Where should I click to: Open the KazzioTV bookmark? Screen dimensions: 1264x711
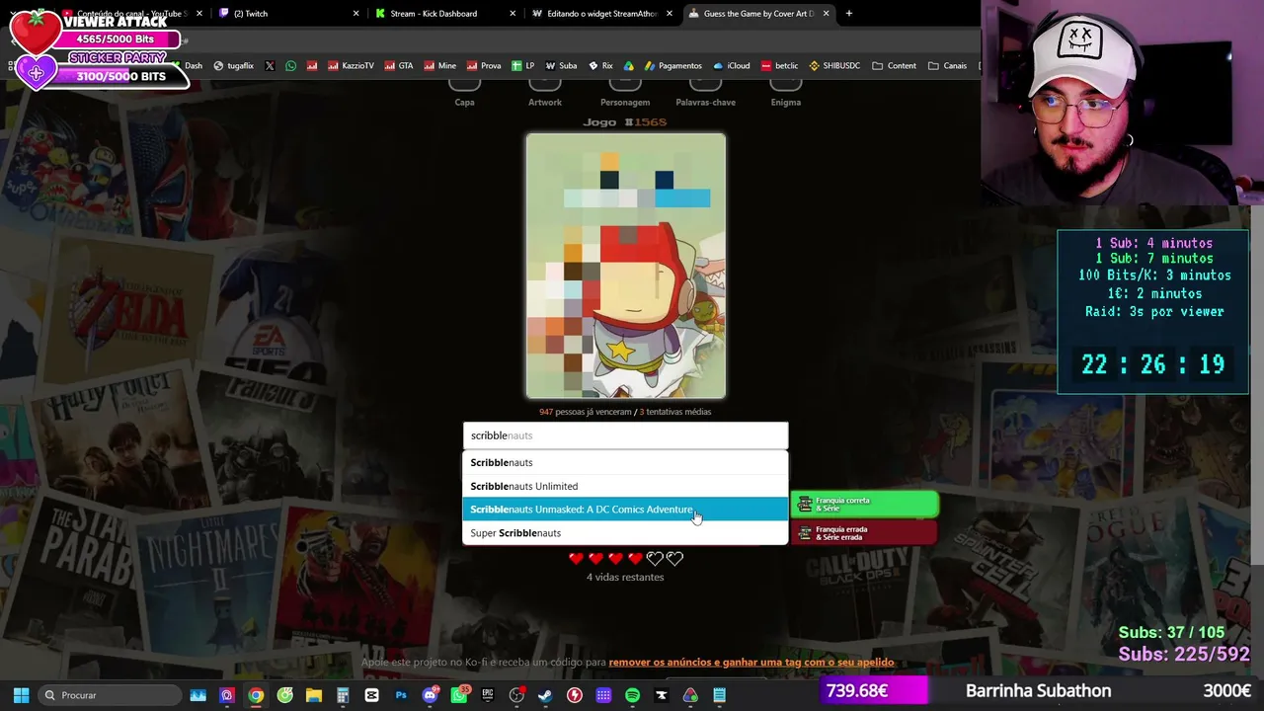pos(351,66)
